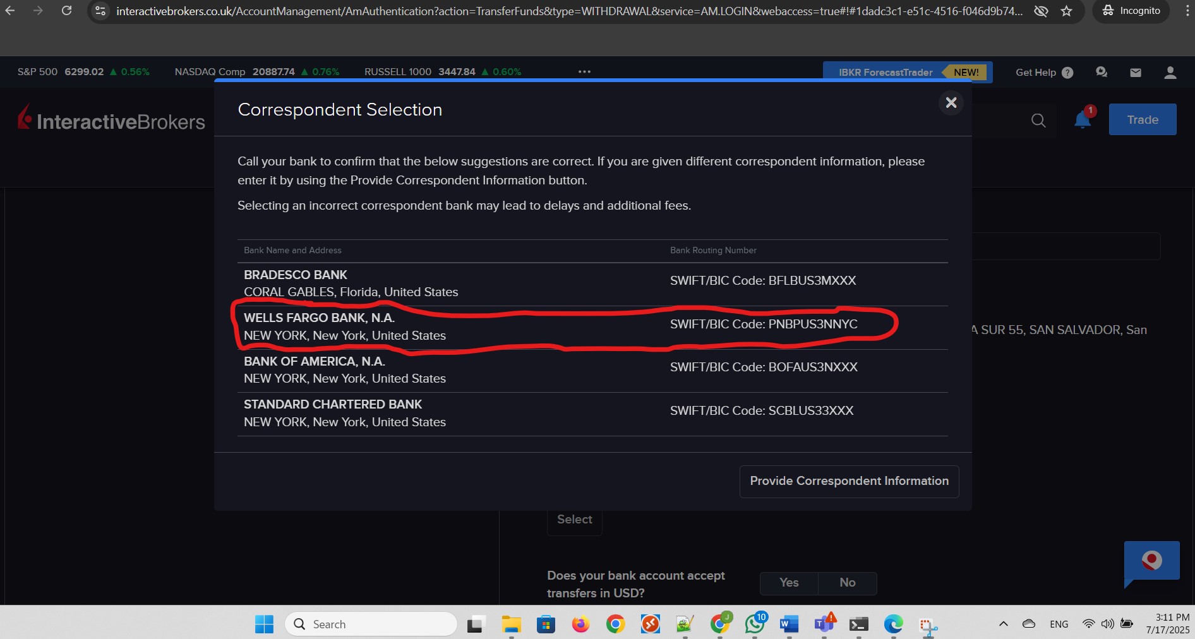Open Task View on the taskbar

(476, 624)
